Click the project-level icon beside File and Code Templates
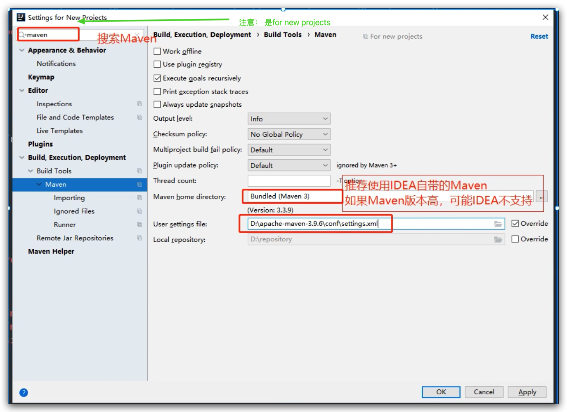The image size is (567, 412). (x=139, y=117)
